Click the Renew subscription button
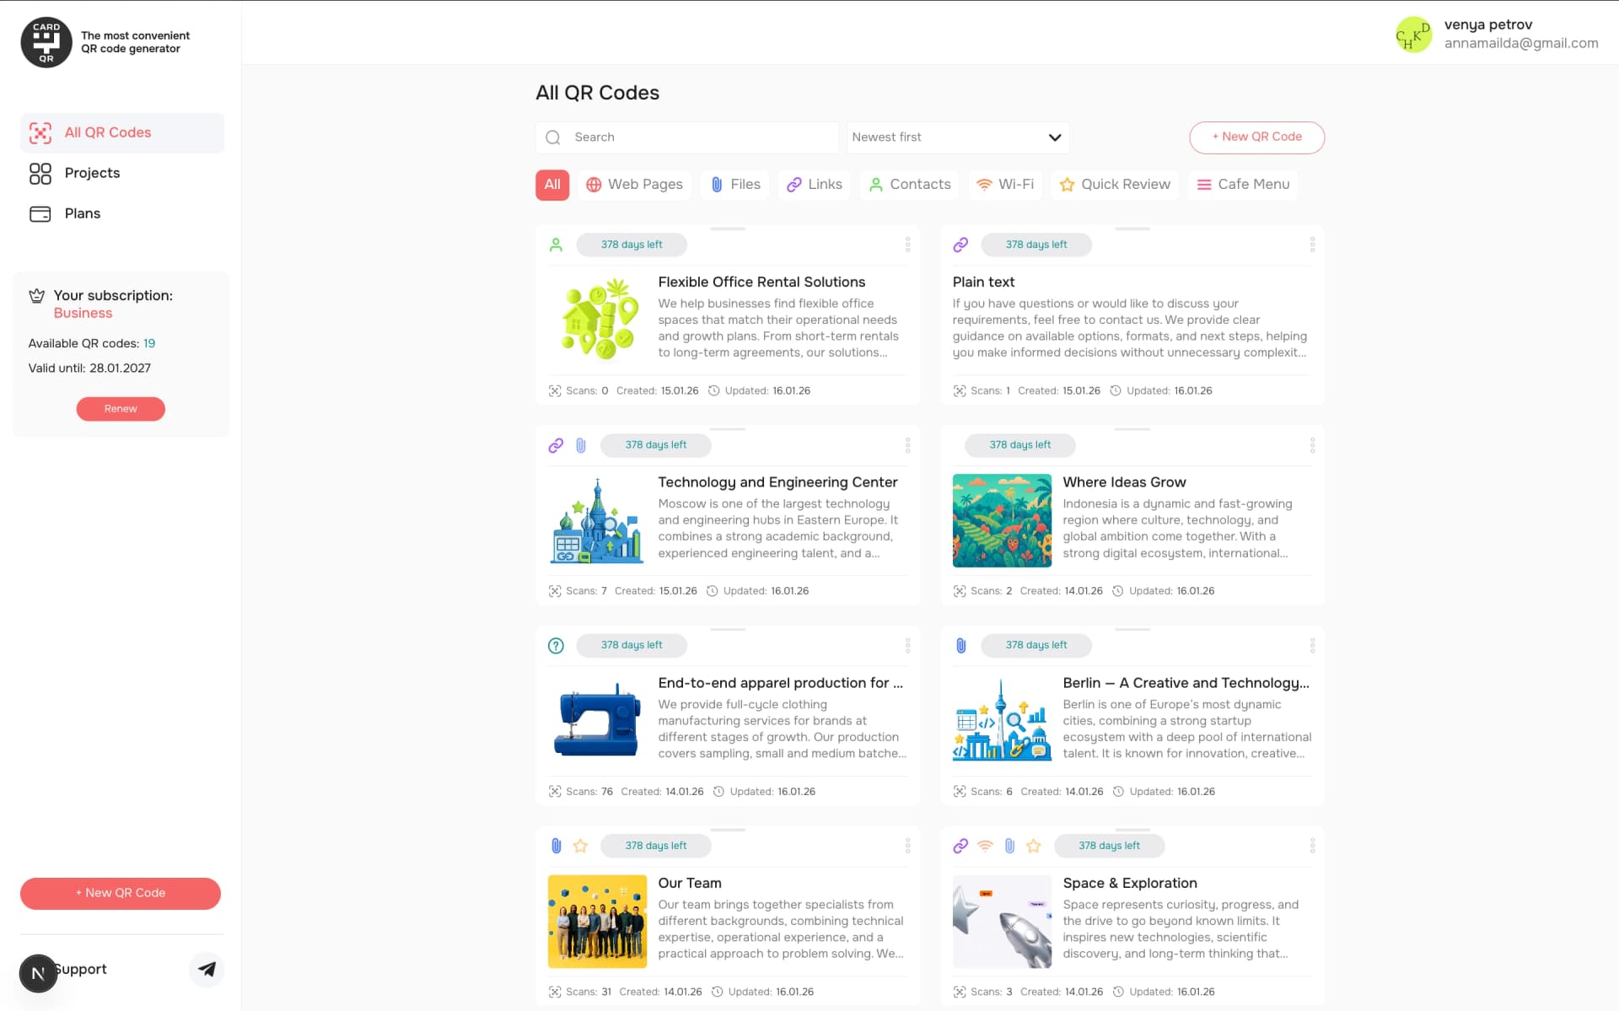Image resolution: width=1619 pixels, height=1011 pixels. 120,408
